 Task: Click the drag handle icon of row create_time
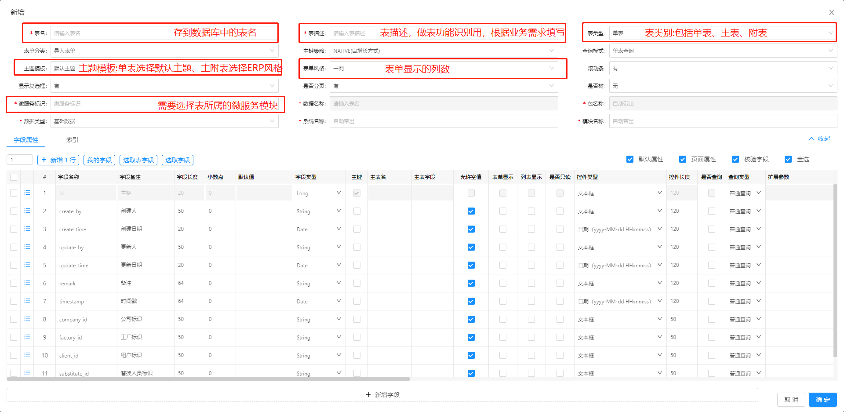coord(27,229)
